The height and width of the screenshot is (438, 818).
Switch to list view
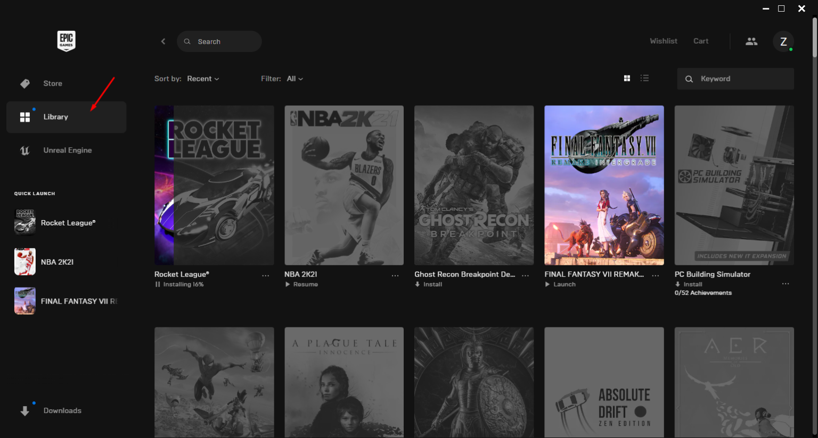tap(644, 78)
